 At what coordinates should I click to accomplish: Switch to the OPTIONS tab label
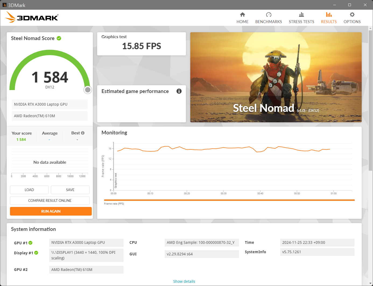(x=352, y=22)
